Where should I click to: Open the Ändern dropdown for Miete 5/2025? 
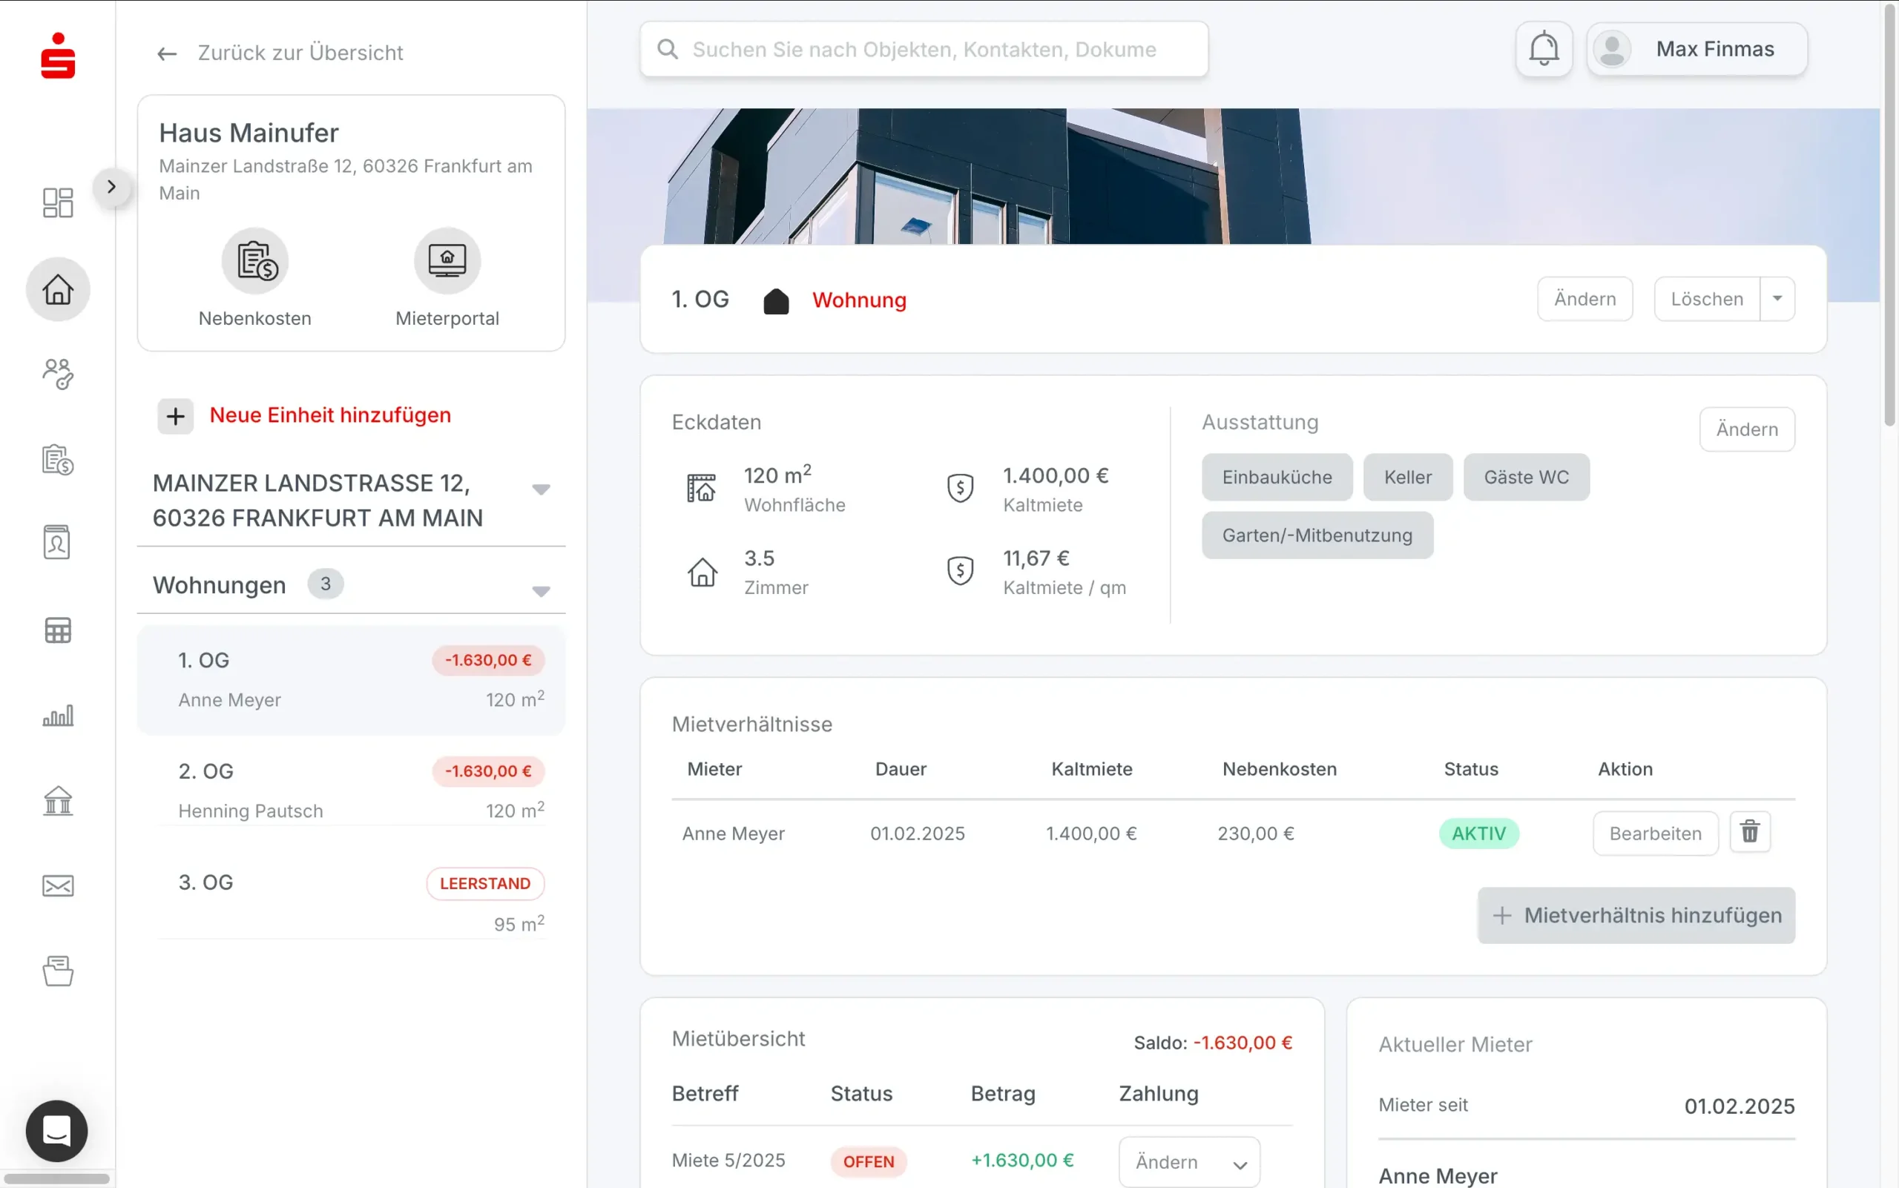(1188, 1161)
